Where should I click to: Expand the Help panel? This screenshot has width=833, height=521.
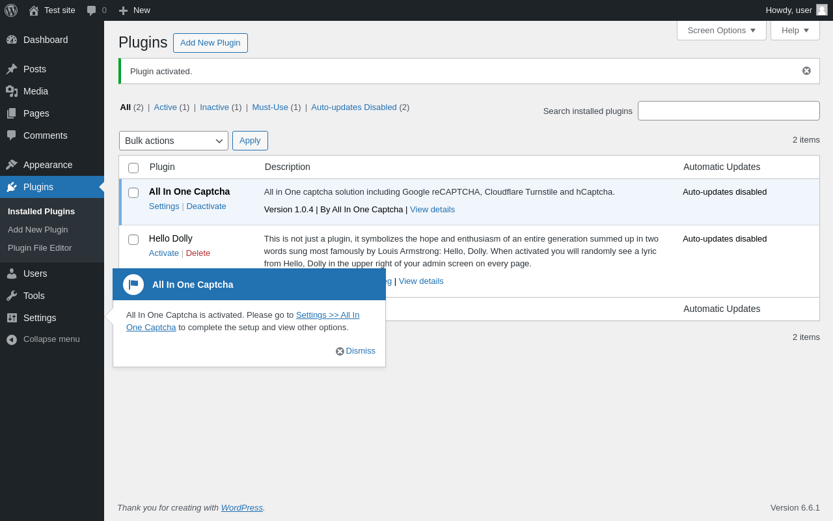point(795,30)
